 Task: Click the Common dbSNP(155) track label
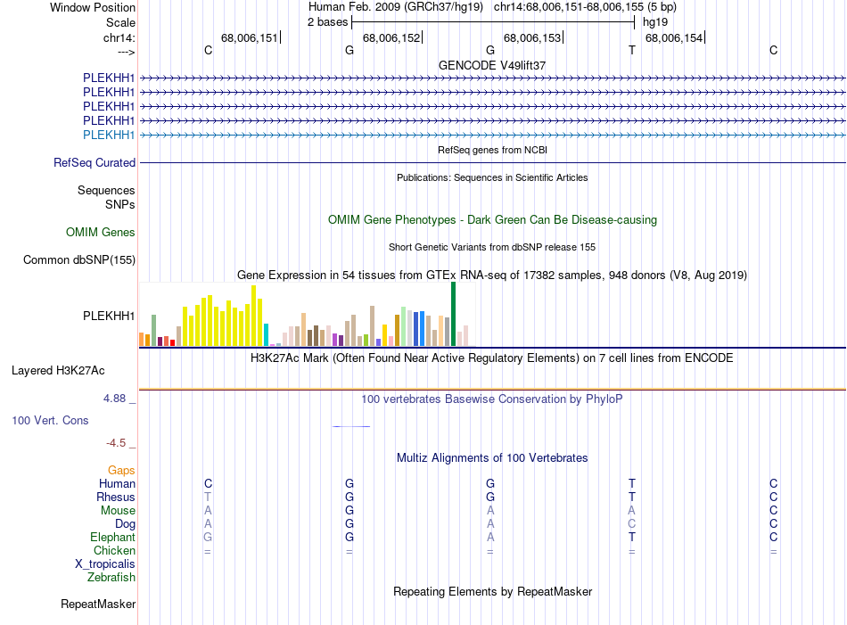(78, 259)
